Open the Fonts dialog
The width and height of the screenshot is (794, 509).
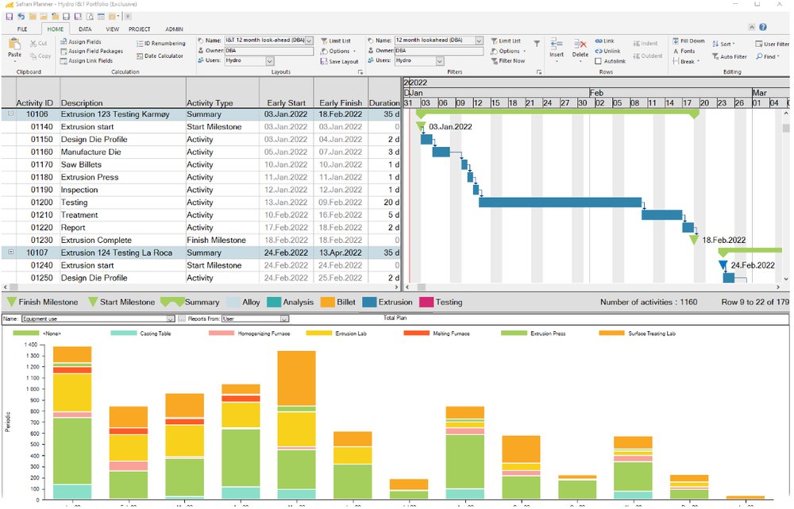coord(684,51)
